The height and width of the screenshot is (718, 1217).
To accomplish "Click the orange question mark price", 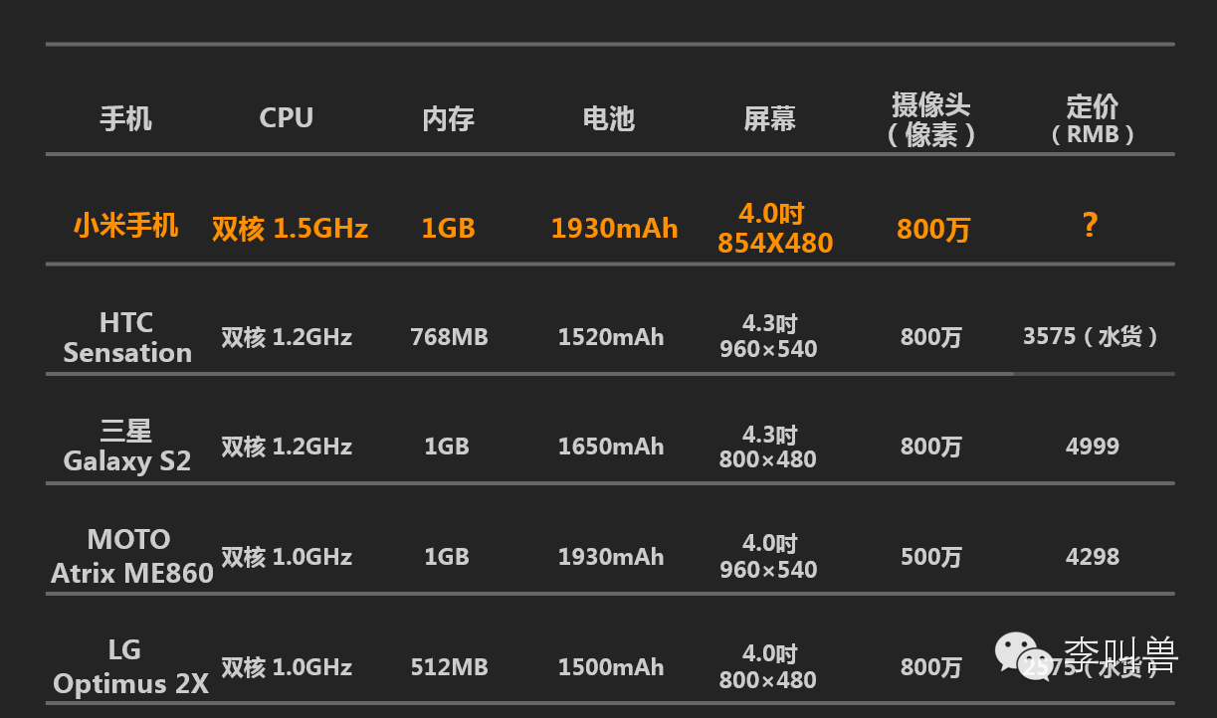I will pyautogui.click(x=1091, y=225).
